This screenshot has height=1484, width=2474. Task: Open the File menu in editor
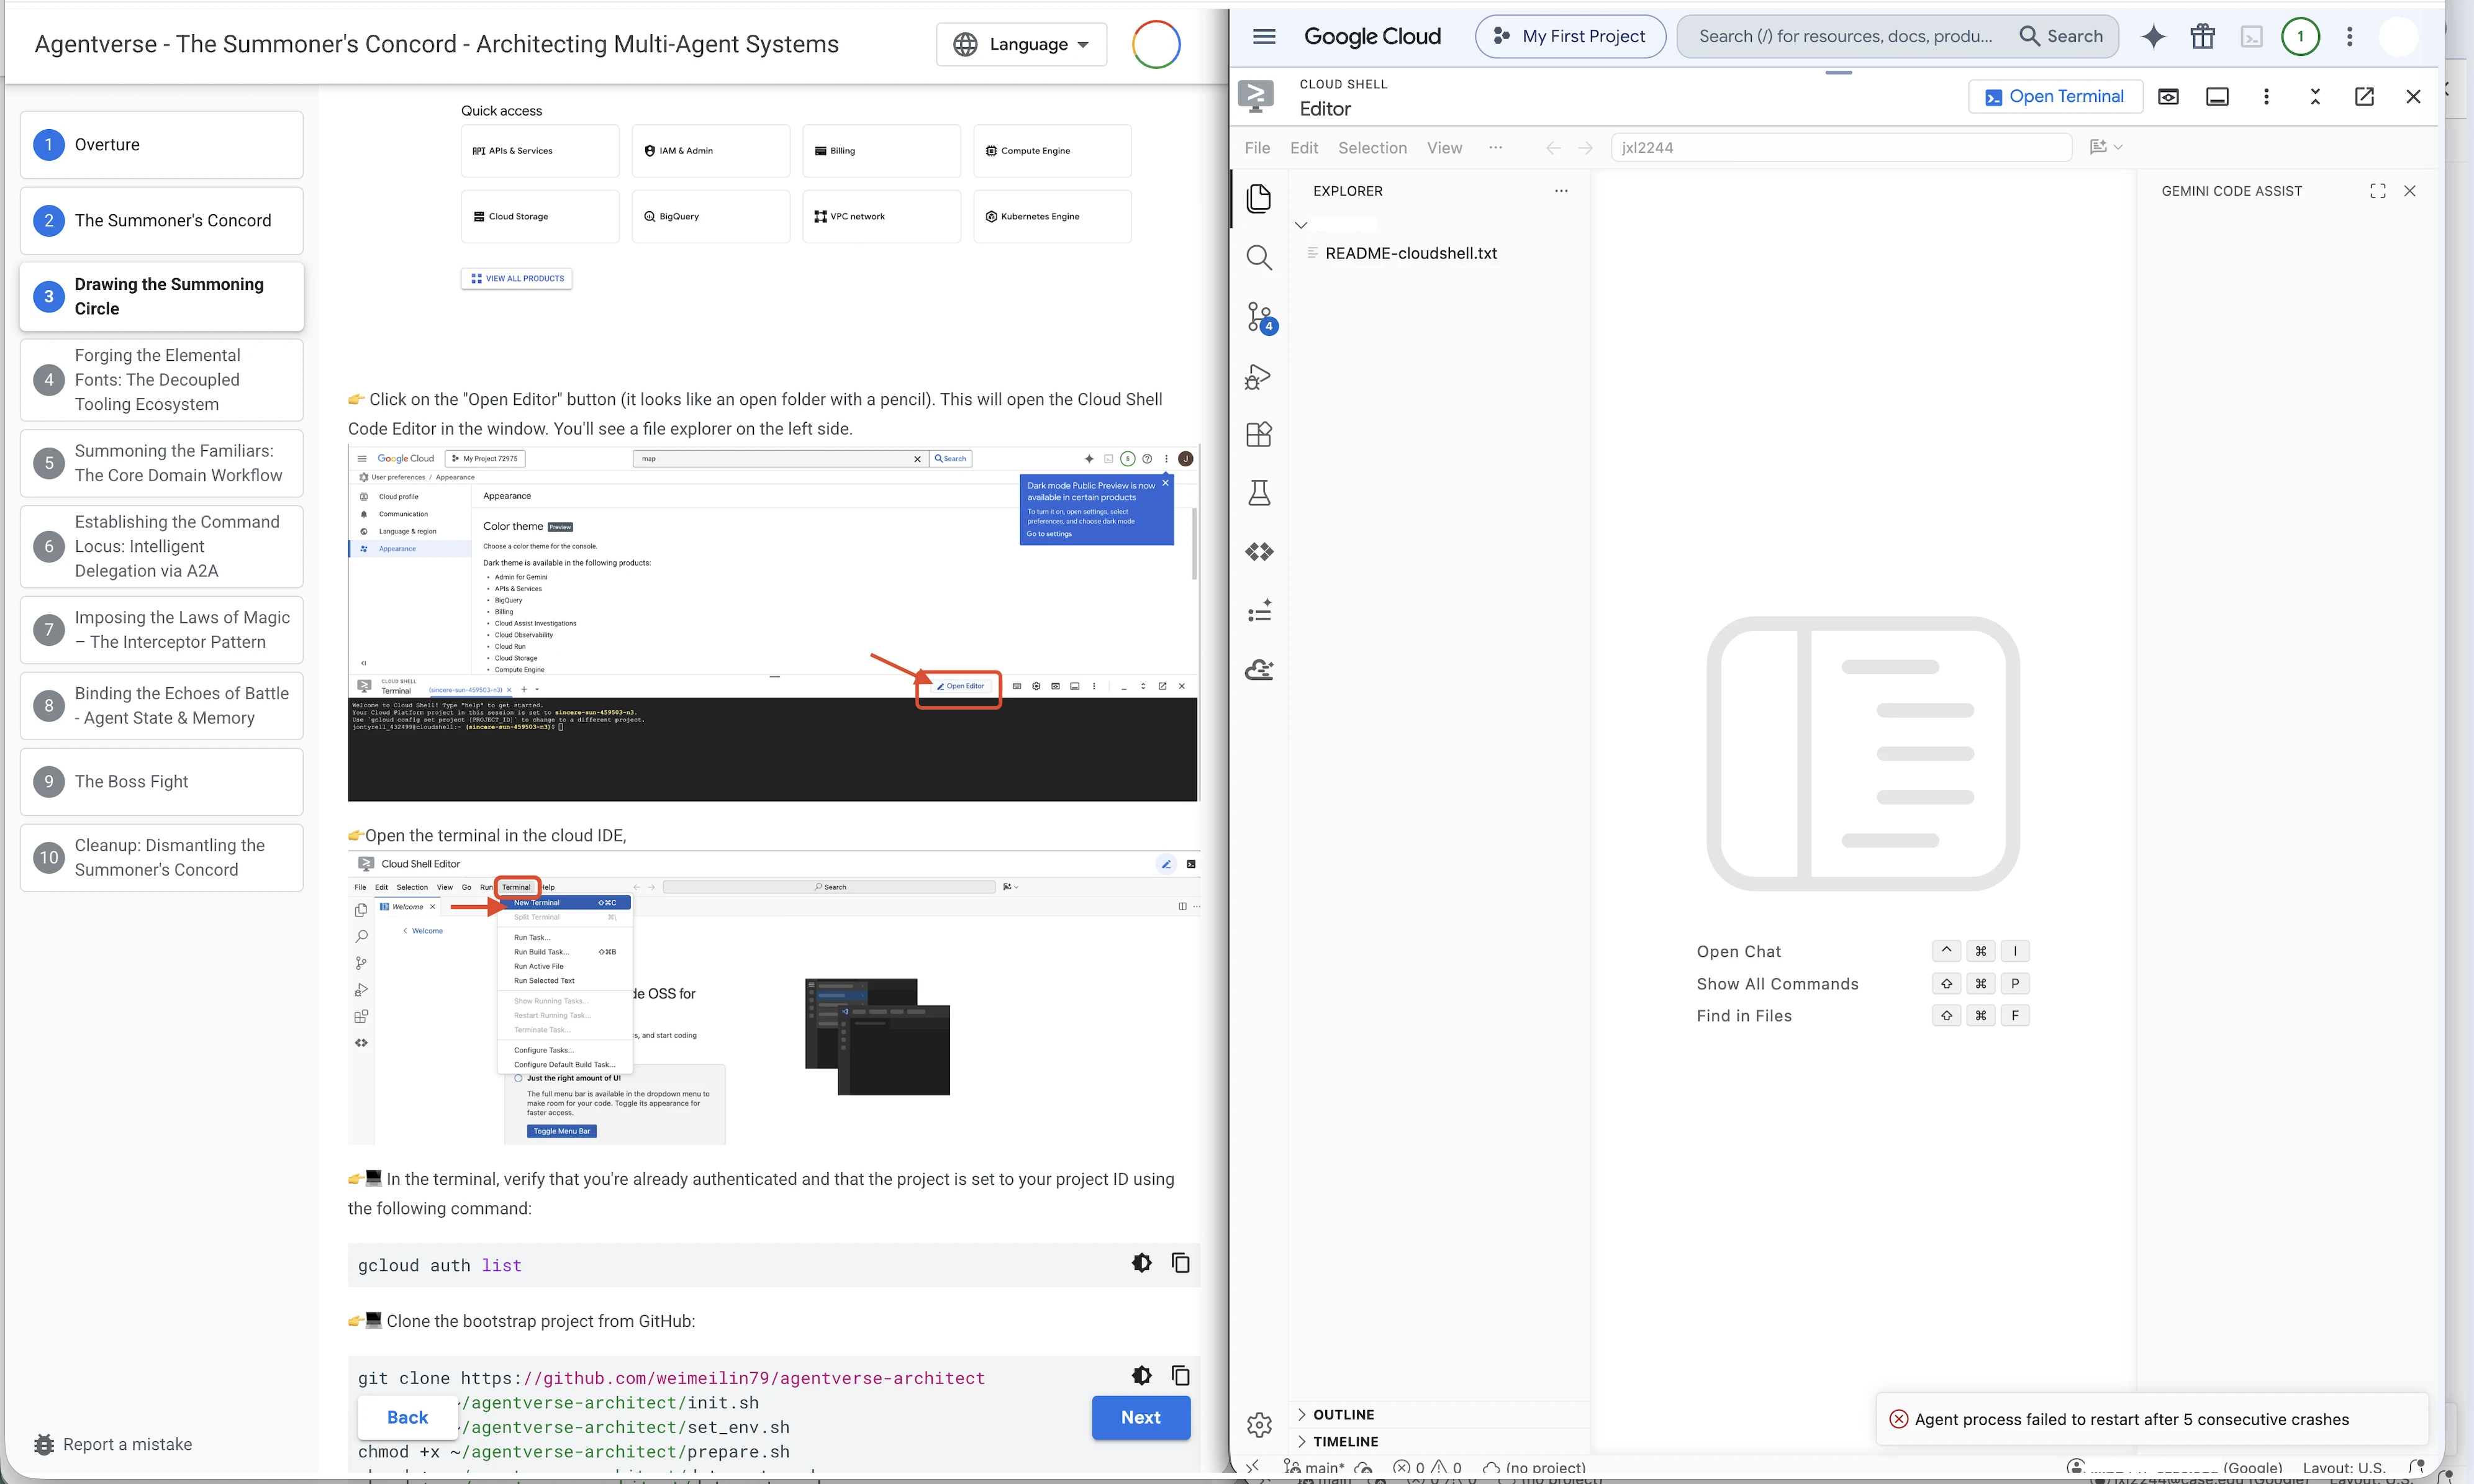(x=1257, y=147)
